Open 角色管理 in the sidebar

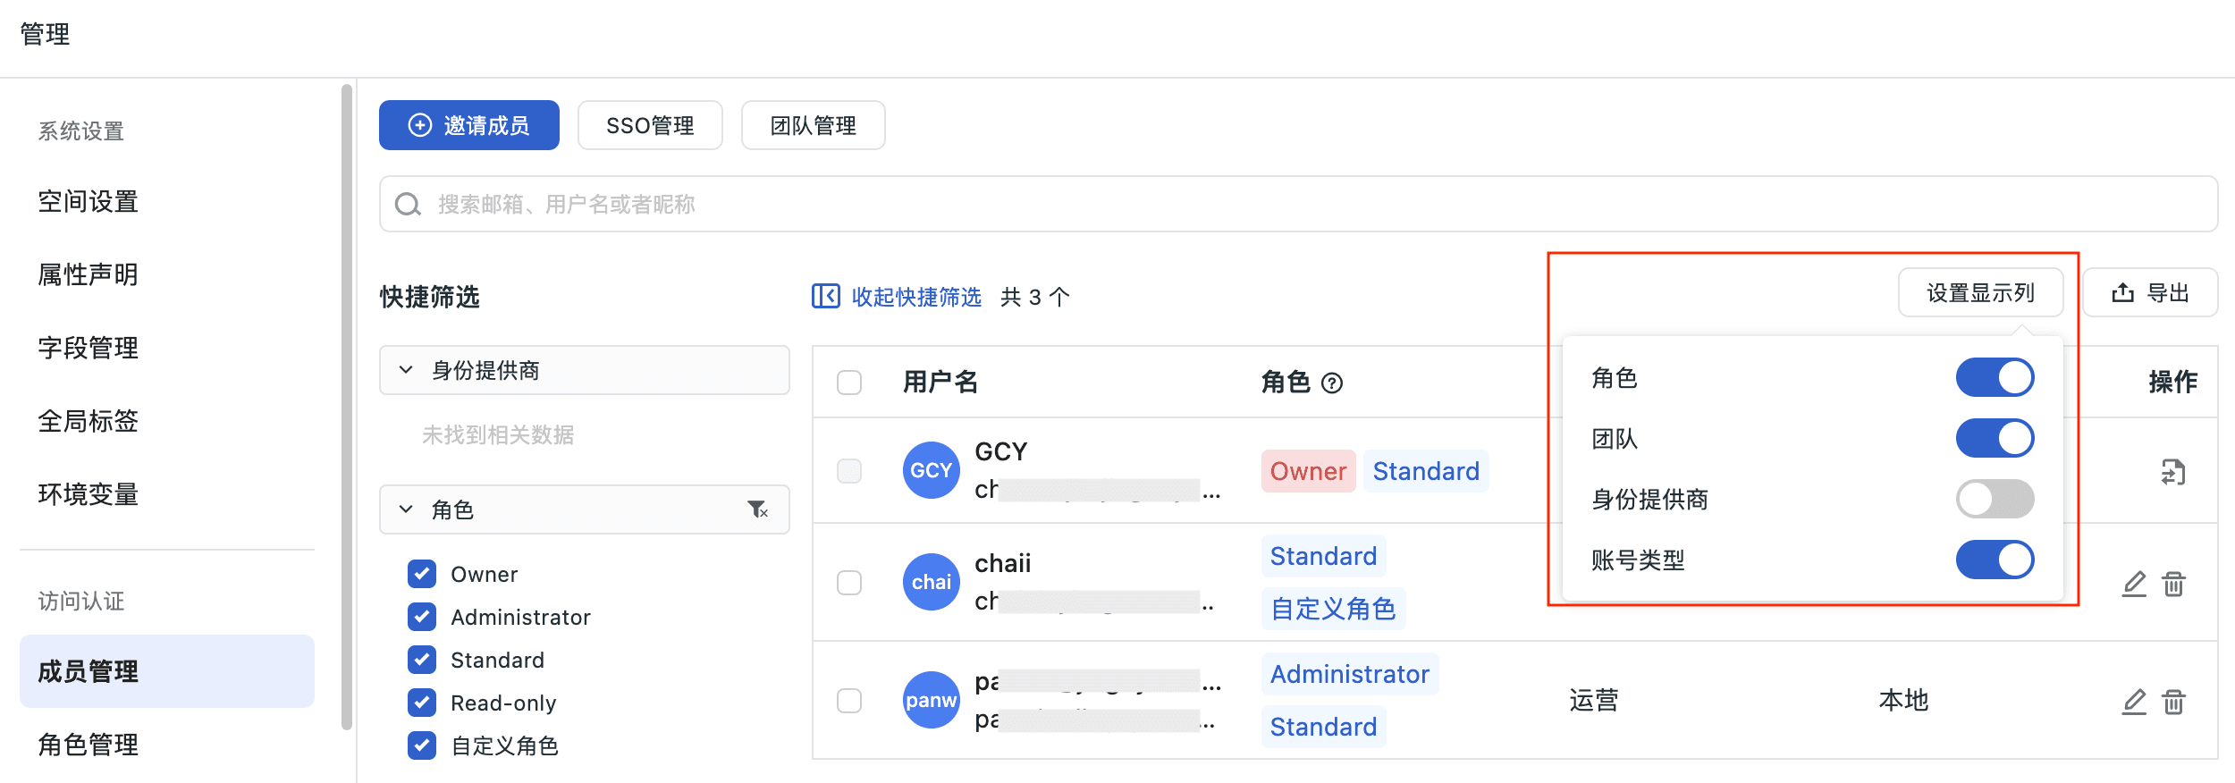tap(88, 744)
